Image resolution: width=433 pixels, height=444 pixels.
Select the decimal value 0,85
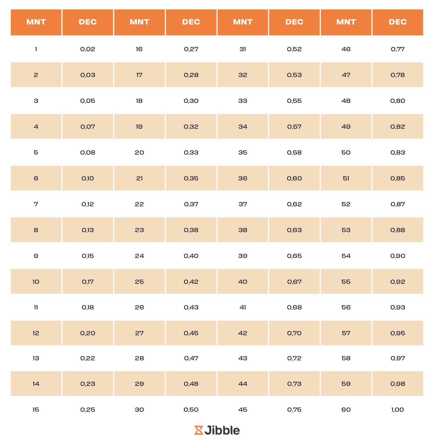[x=398, y=178]
